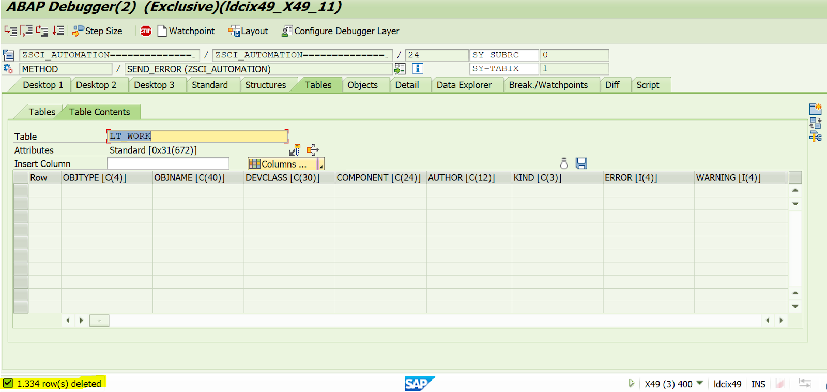Click the green checkmark status message icon
Screen dimensions: 827x392
tap(8, 383)
